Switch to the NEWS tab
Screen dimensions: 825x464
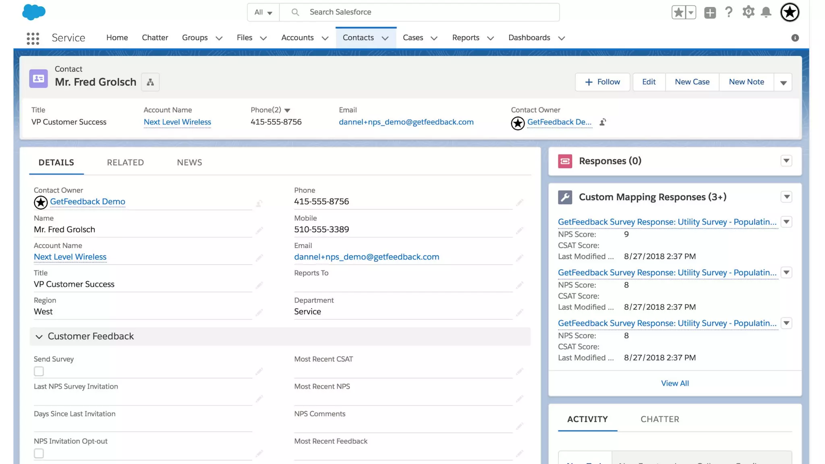(189, 162)
